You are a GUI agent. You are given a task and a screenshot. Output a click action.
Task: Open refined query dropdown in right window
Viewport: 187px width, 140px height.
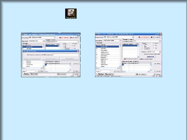(160, 41)
